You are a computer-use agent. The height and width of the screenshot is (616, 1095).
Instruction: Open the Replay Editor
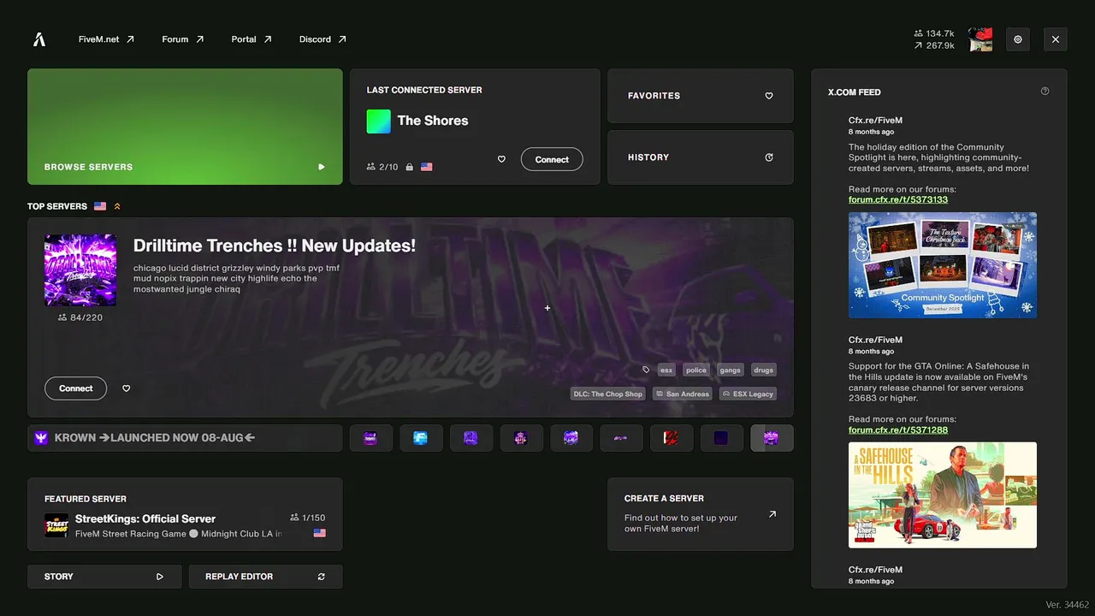265,577
